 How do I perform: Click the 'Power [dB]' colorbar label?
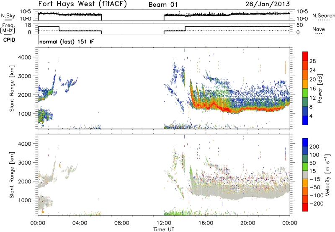tap(320, 88)
